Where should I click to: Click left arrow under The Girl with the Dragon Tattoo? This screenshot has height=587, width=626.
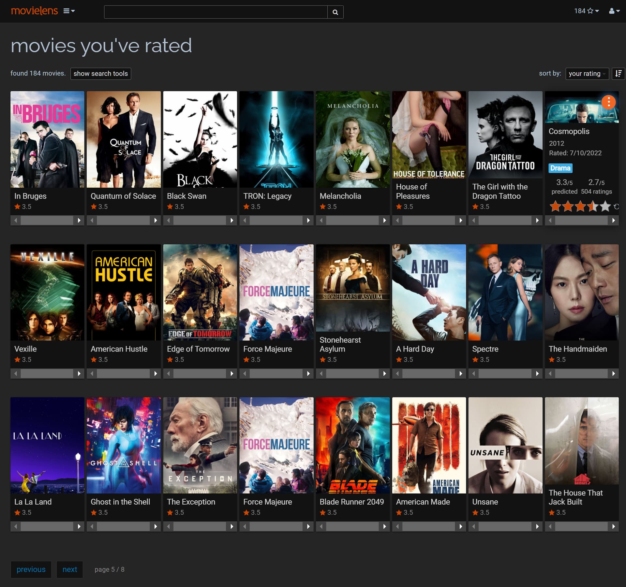coord(474,221)
